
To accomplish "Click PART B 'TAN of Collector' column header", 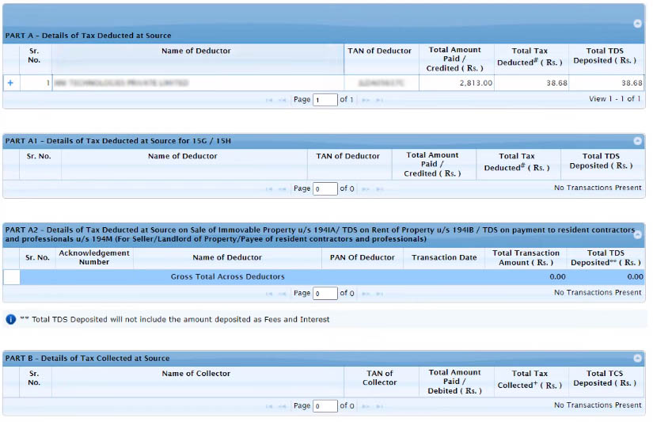I will click(381, 382).
